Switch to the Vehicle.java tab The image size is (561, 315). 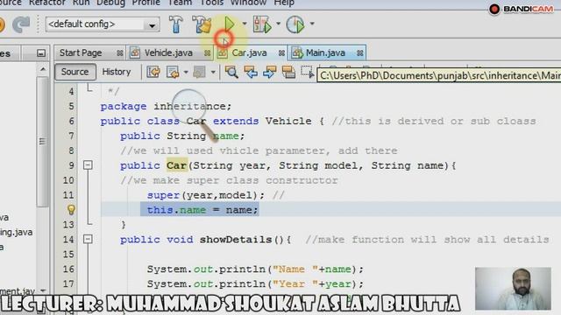coord(168,52)
